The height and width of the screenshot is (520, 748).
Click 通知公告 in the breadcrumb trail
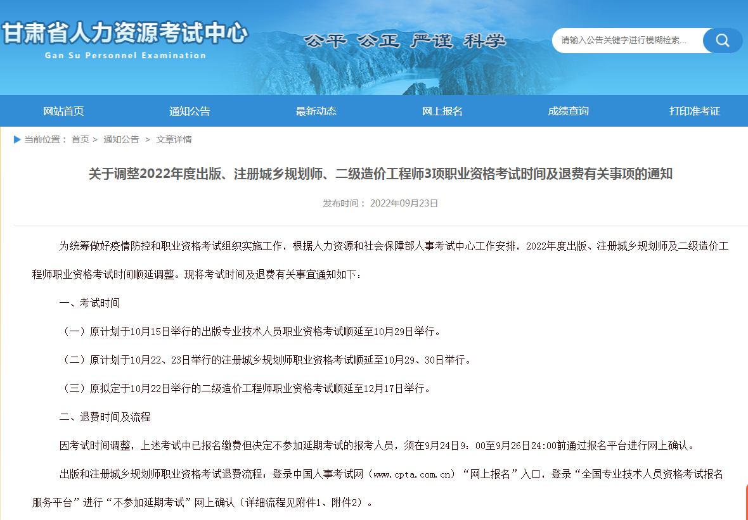[121, 139]
